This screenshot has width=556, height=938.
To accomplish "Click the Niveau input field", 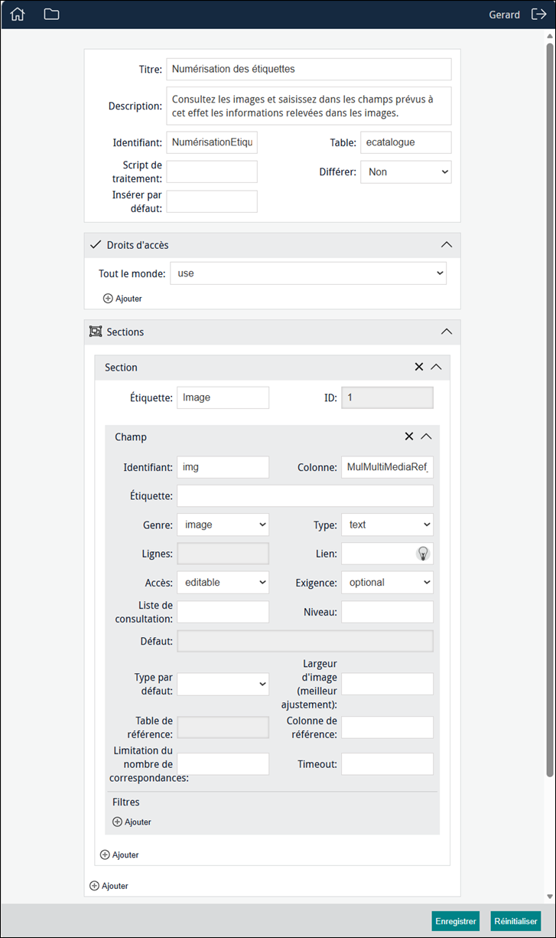I will click(387, 612).
